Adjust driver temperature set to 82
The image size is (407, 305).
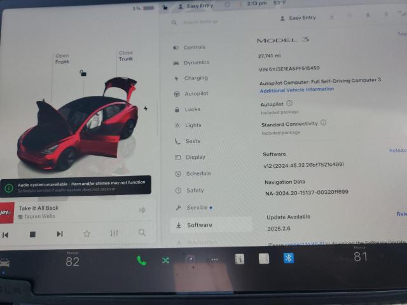pyautogui.click(x=72, y=262)
